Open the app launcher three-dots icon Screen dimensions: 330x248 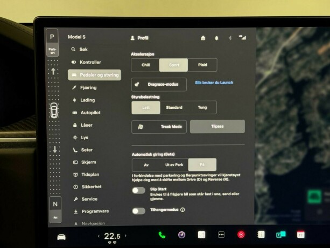click(221, 235)
